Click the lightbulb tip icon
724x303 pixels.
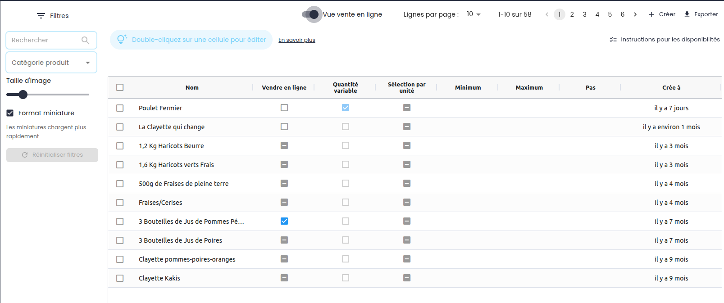coord(122,40)
